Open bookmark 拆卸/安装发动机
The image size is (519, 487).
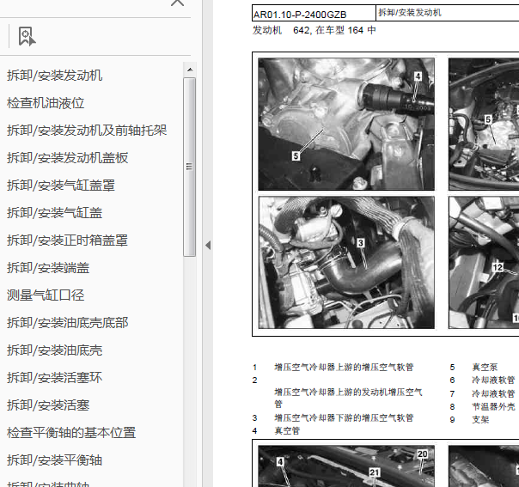pos(55,76)
